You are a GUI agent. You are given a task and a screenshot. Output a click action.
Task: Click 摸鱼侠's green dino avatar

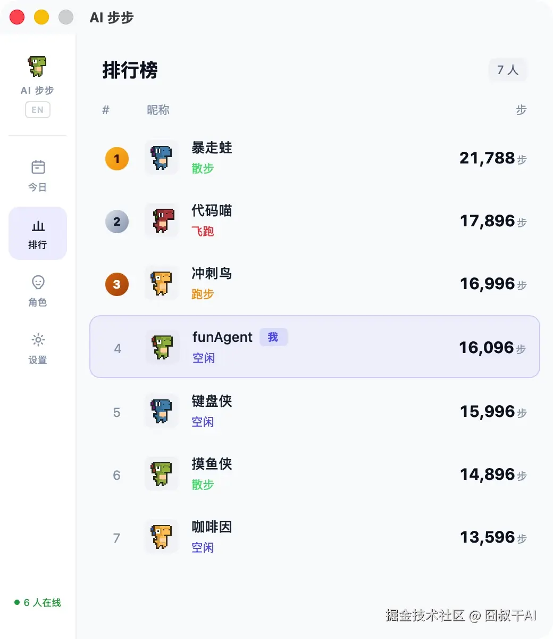(x=162, y=474)
